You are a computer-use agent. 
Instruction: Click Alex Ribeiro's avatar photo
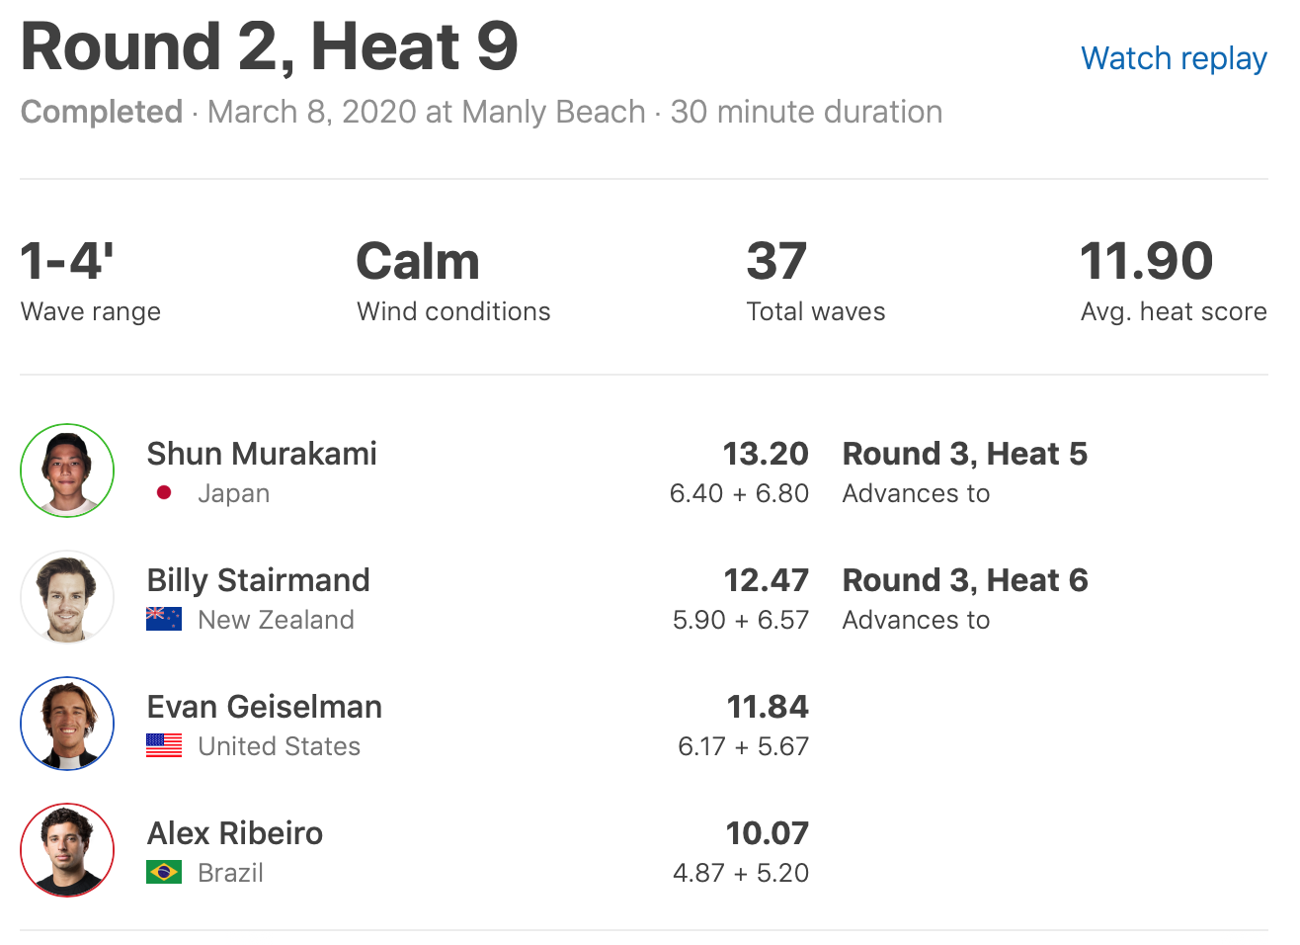click(x=67, y=850)
